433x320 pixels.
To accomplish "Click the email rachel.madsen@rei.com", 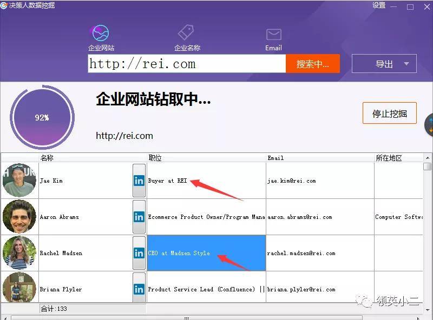I will click(301, 253).
